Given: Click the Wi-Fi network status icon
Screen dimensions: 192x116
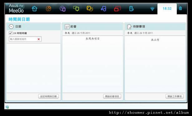Looking at the screenshot, I should click(152, 9).
